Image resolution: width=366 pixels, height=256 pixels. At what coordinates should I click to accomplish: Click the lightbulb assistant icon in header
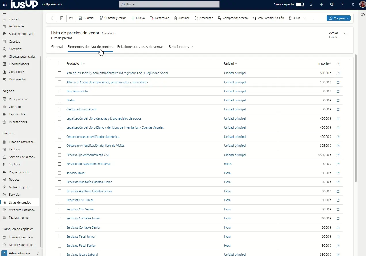311,4
